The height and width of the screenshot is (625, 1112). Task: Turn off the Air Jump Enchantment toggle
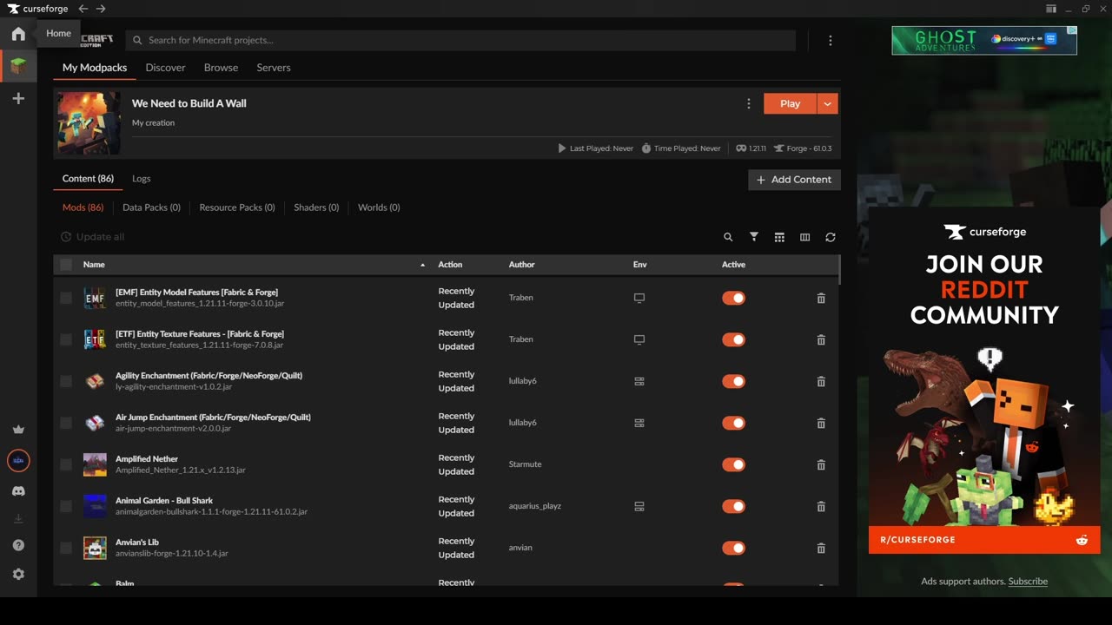(734, 423)
